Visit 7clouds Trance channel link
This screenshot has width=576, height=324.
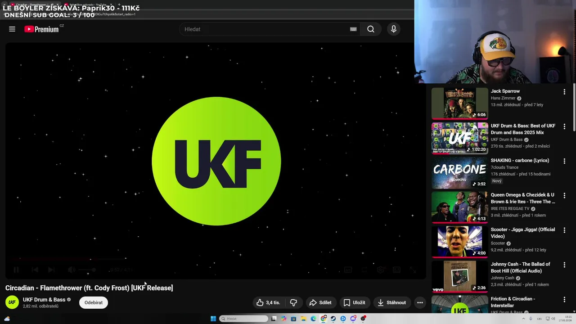(x=504, y=167)
